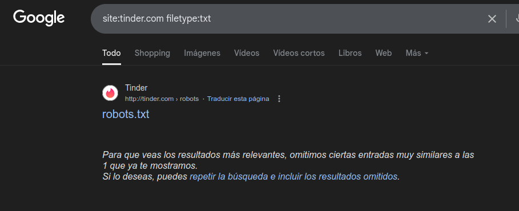Clear the search query with the X icon
Image resolution: width=519 pixels, height=211 pixels.
492,19
